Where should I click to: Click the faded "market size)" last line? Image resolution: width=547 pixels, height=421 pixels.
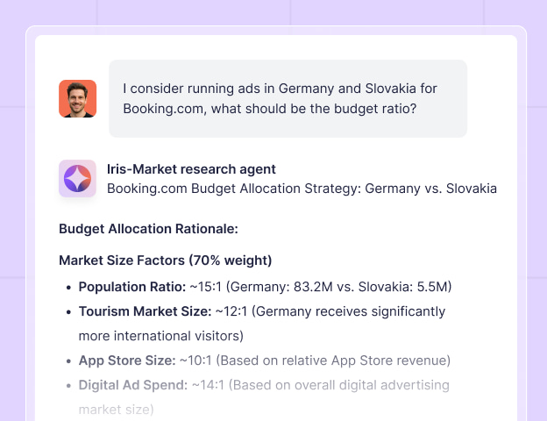click(116, 410)
